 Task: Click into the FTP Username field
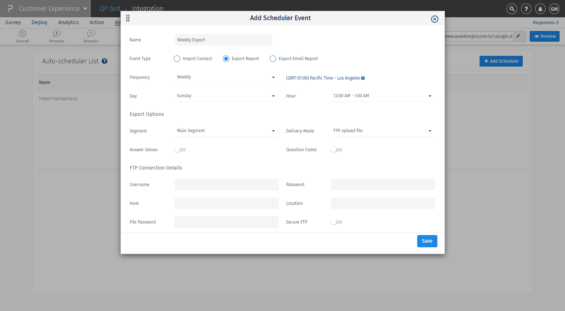pos(226,185)
